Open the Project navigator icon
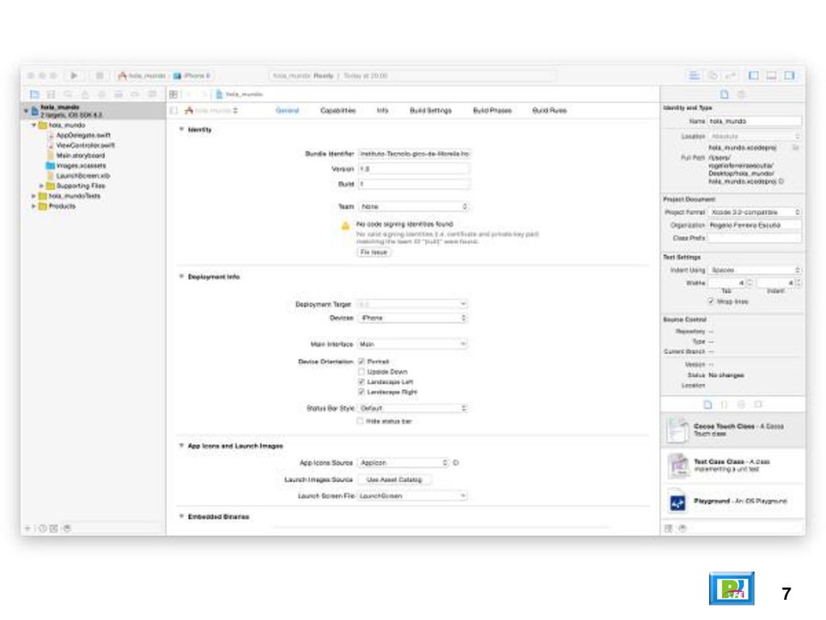Image resolution: width=826 pixels, height=620 pixels. [x=34, y=94]
